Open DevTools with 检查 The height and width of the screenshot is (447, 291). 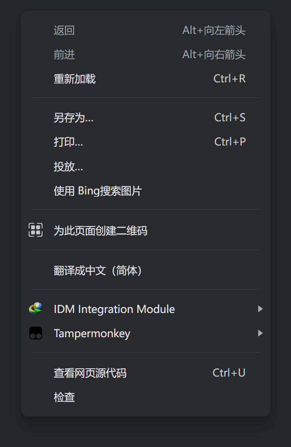(64, 397)
